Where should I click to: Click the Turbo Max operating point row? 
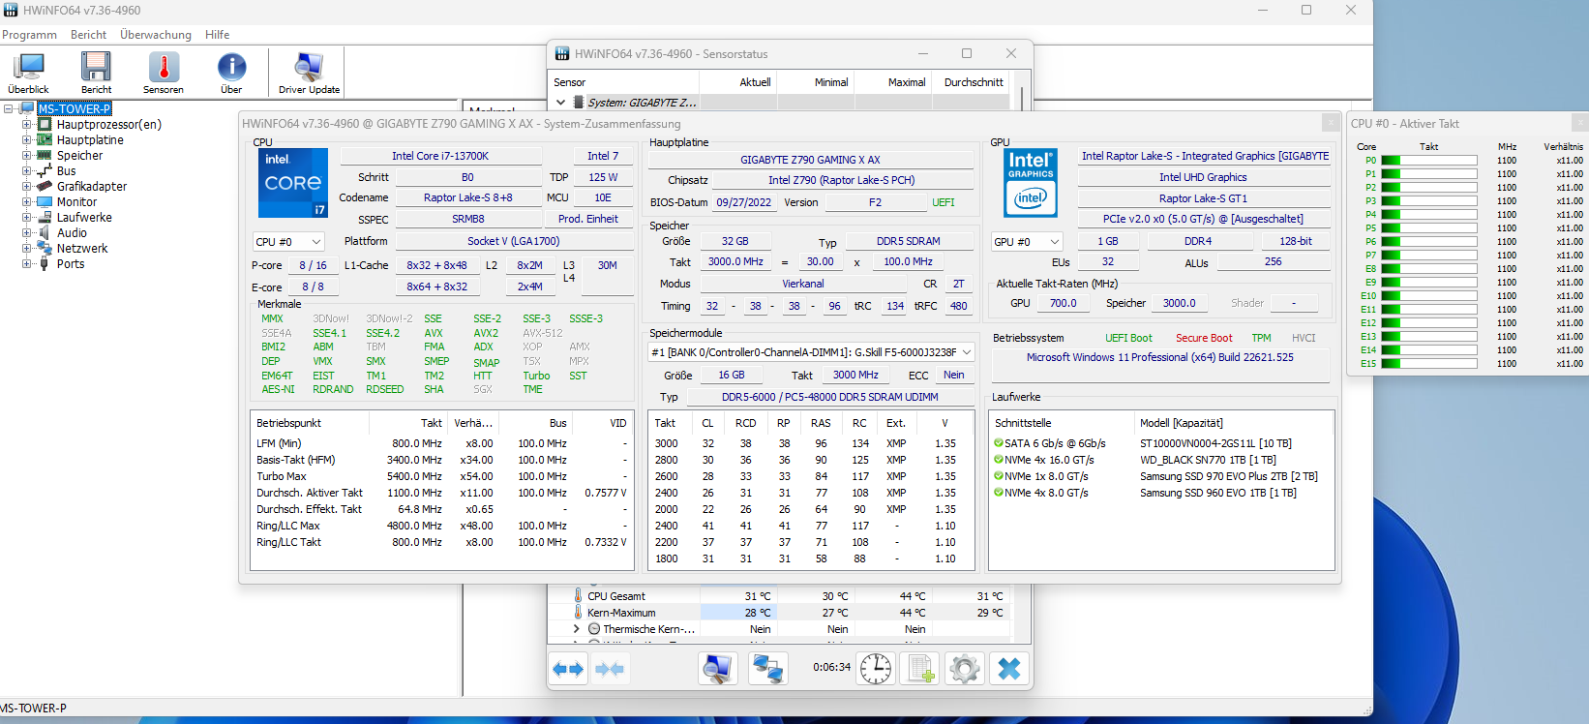point(441,476)
